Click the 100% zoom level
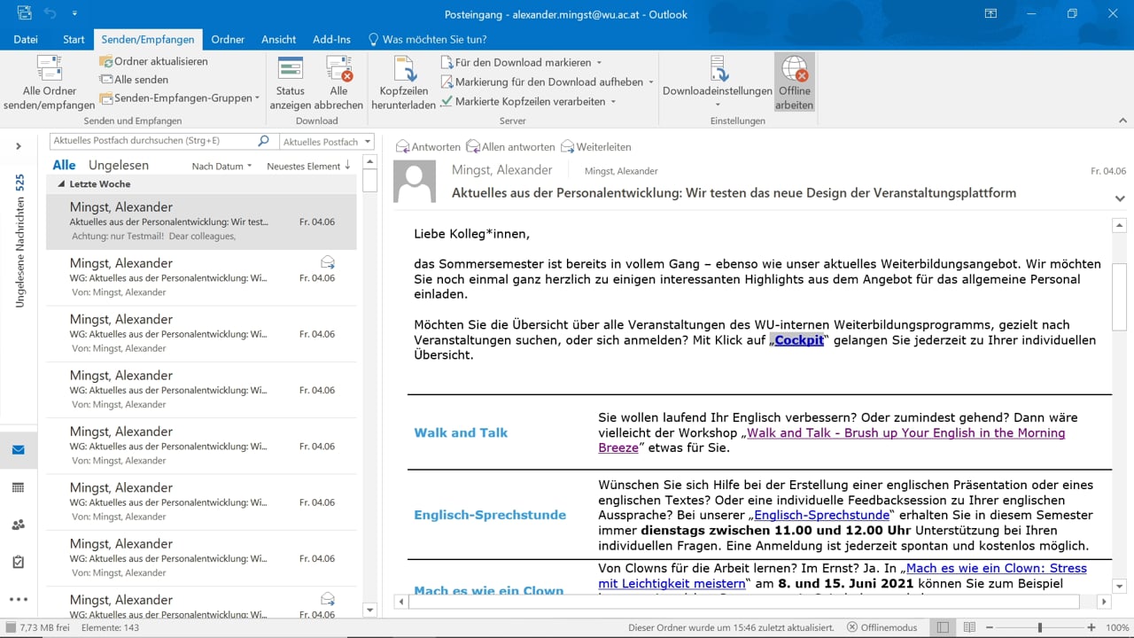1134x638 pixels. point(1116,627)
